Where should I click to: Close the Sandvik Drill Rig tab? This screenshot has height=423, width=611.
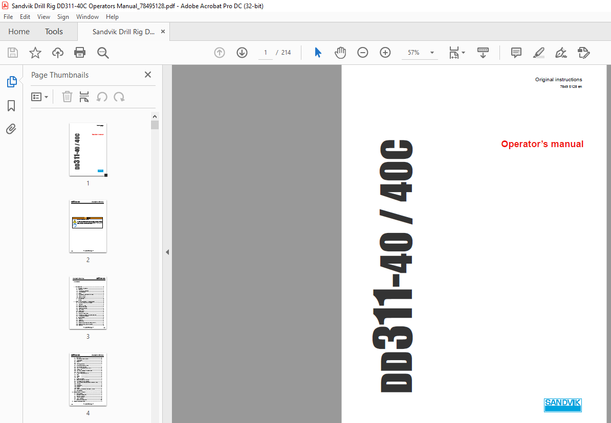pyautogui.click(x=163, y=32)
